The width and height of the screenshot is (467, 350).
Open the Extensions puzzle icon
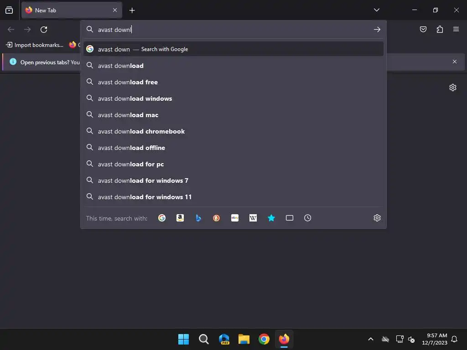pos(440,29)
